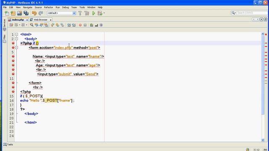269x151 pixels.
Task: Click Shift Line Left icon
Action: coord(69,25)
